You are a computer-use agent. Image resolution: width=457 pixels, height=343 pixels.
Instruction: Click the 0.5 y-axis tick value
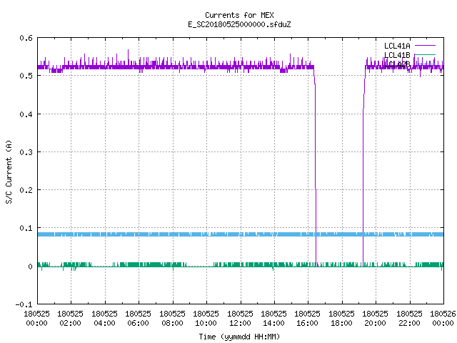click(26, 76)
